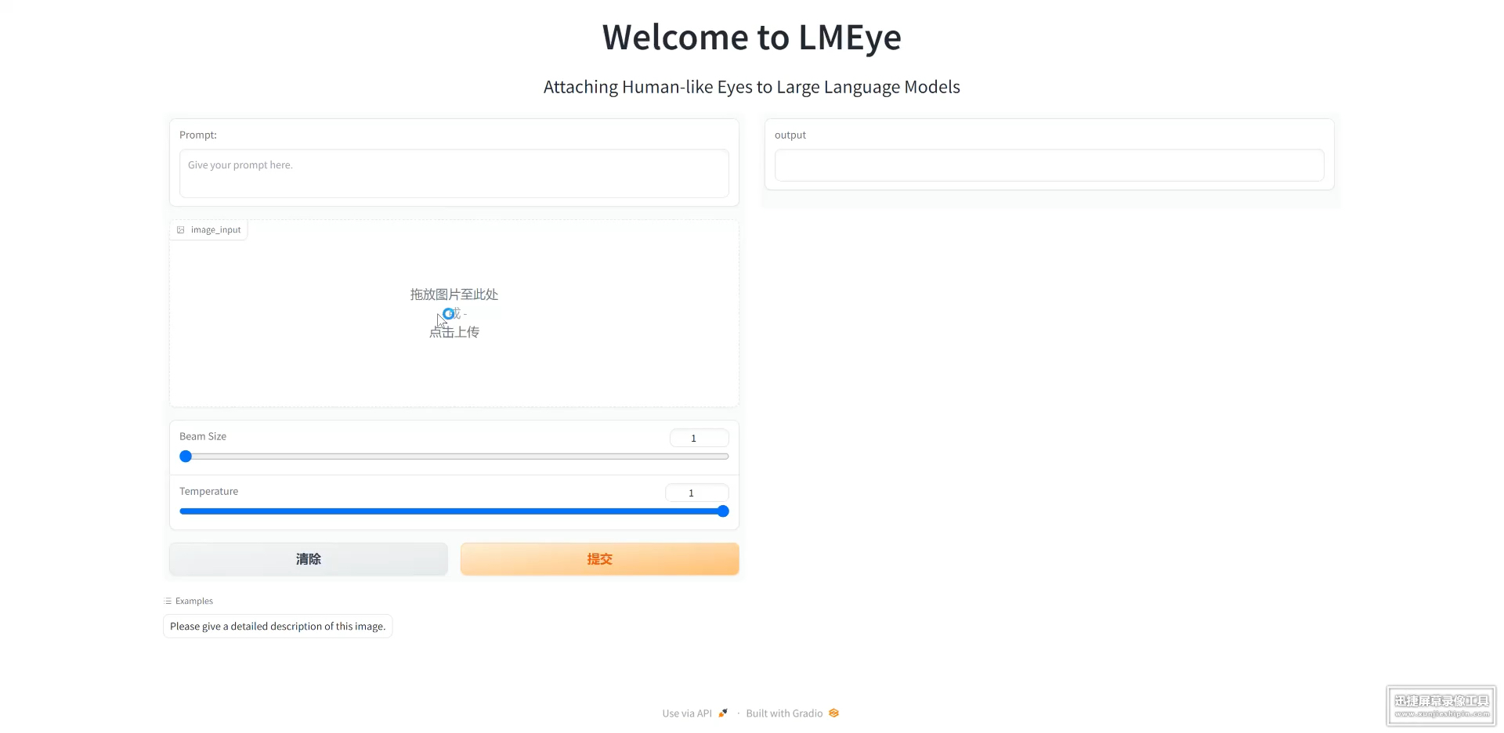1504x733 pixels.
Task: Click the image upload drop area
Action: coord(454,313)
